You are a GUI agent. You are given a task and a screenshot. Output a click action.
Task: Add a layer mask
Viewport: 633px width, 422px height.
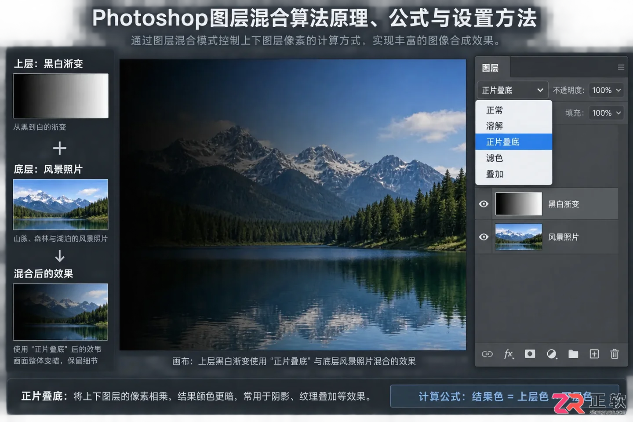tap(530, 354)
